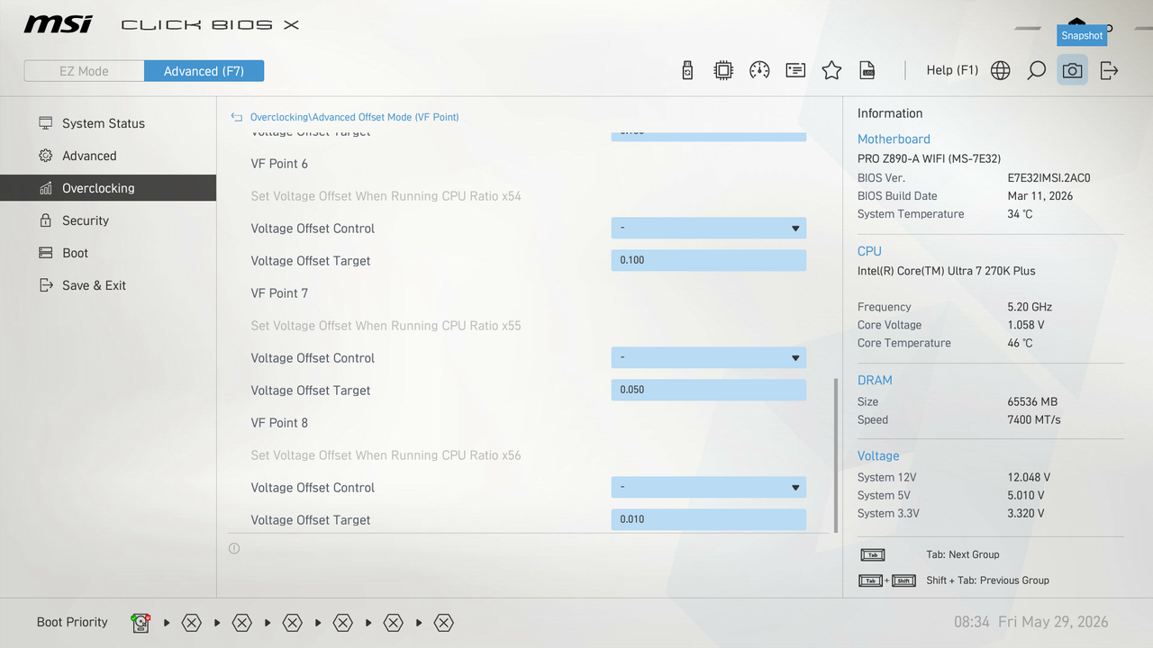This screenshot has height=648, width=1153.
Task: Click the CPU heading in Information panel
Action: coord(869,251)
